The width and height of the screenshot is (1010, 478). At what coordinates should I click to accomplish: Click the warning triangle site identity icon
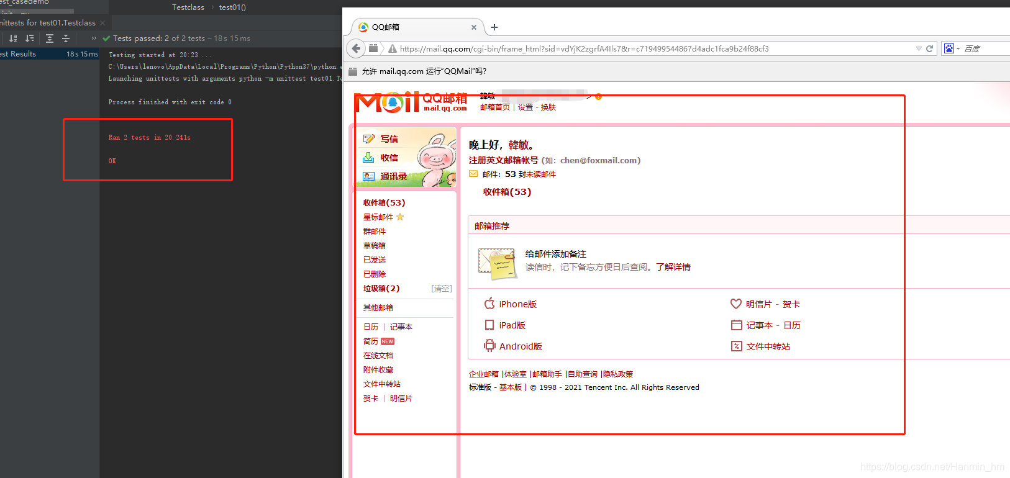click(393, 48)
